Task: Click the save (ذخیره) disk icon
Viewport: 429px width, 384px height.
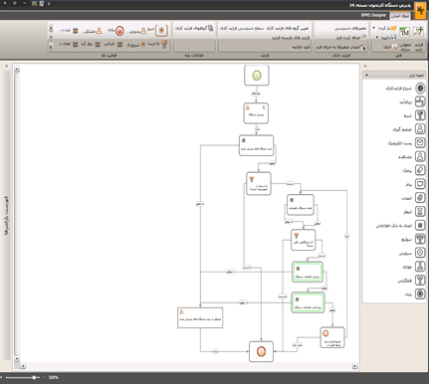Action: [x=393, y=37]
